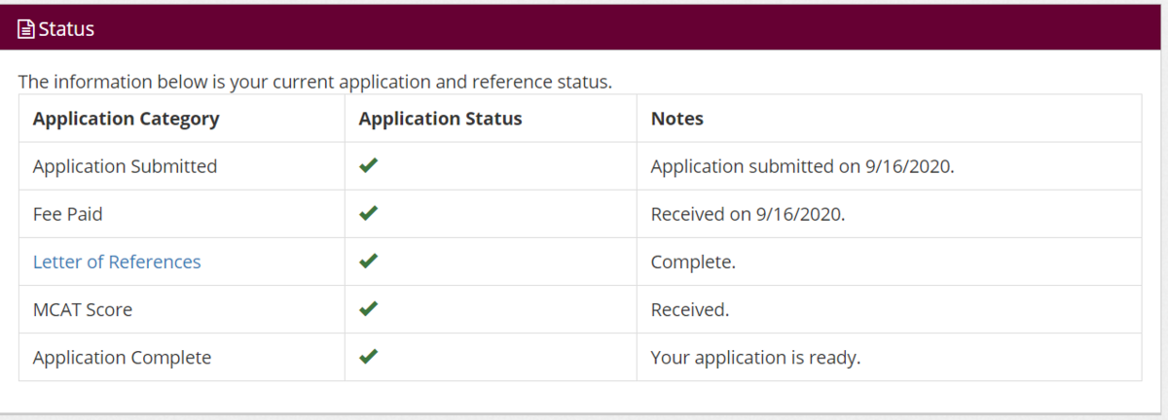This screenshot has height=420, width=1168.
Task: Select the Application Category column header
Action: click(126, 119)
